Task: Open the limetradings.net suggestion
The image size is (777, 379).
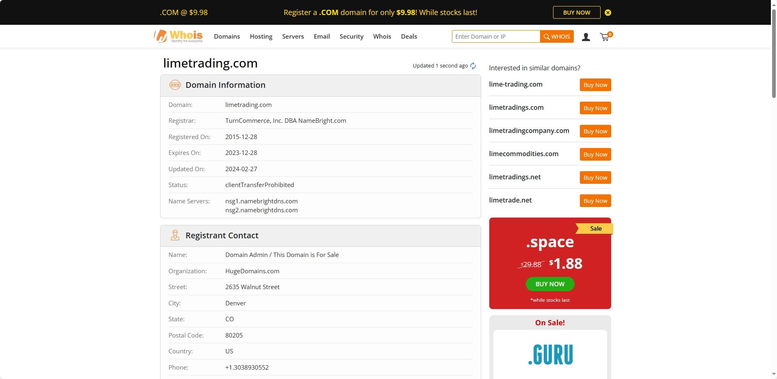Action: [515, 177]
